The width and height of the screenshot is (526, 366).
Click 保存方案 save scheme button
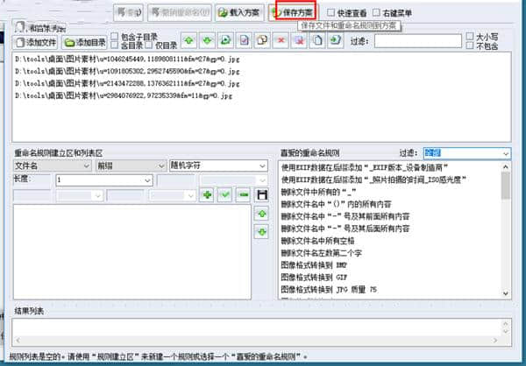pos(293,13)
